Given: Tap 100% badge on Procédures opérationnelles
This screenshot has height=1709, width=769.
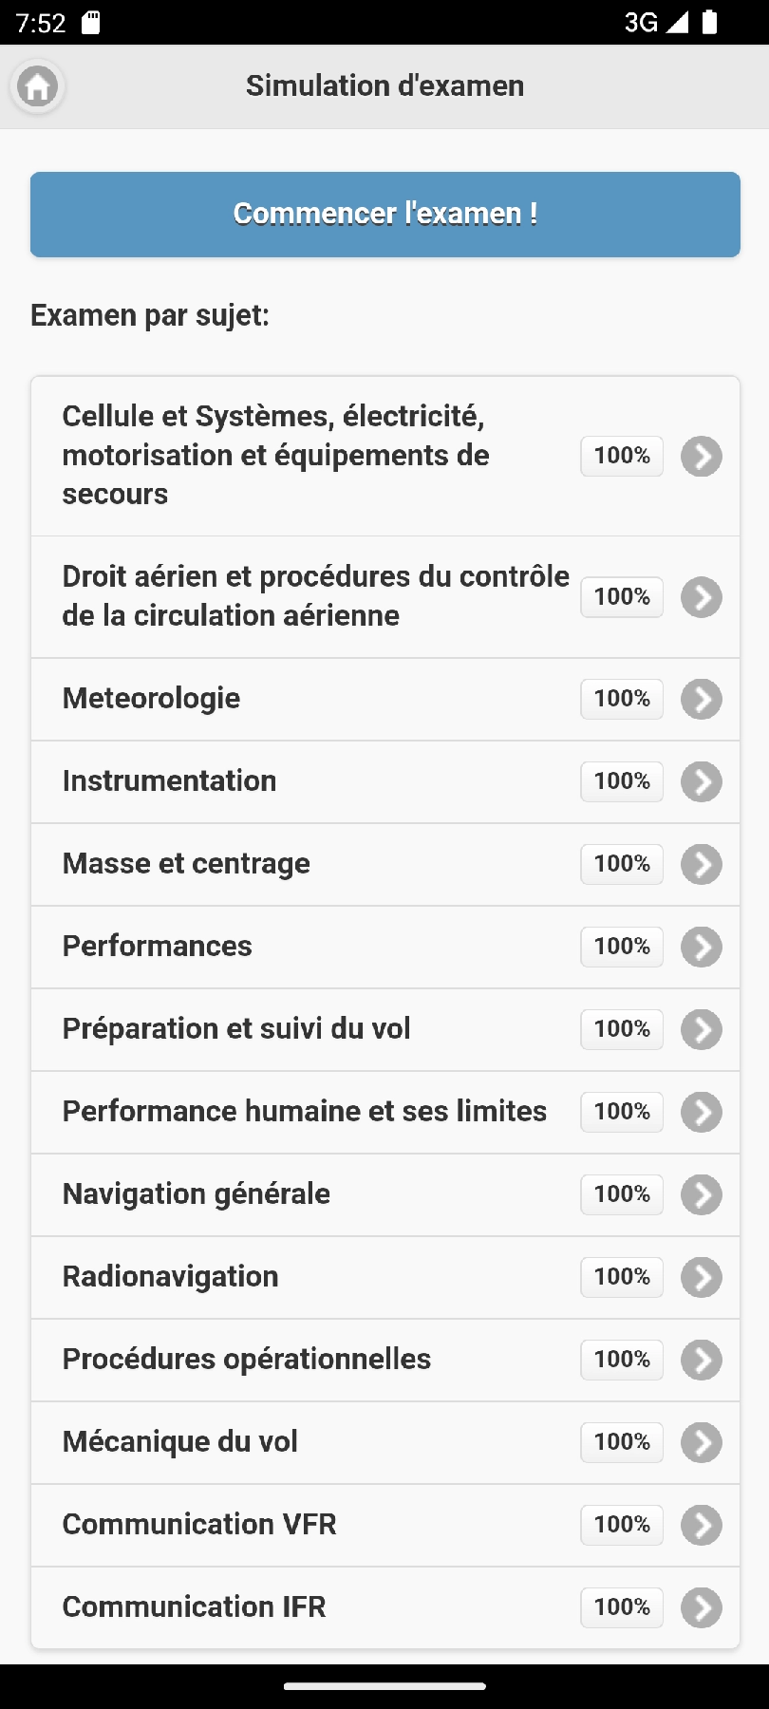Looking at the screenshot, I should (x=622, y=1360).
